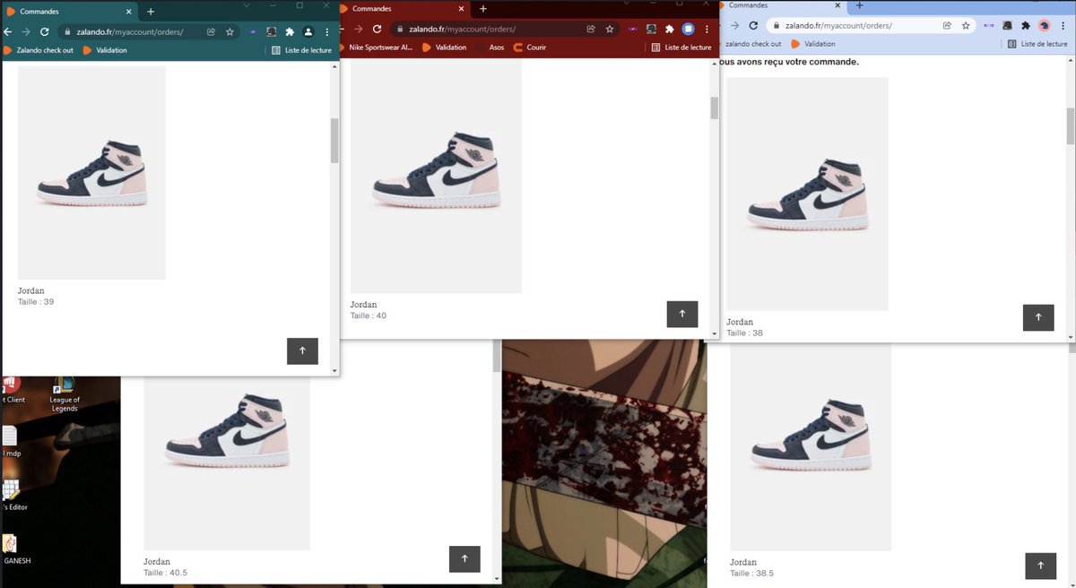
Task: Bookmark star icon in the light blue window
Action: [966, 25]
